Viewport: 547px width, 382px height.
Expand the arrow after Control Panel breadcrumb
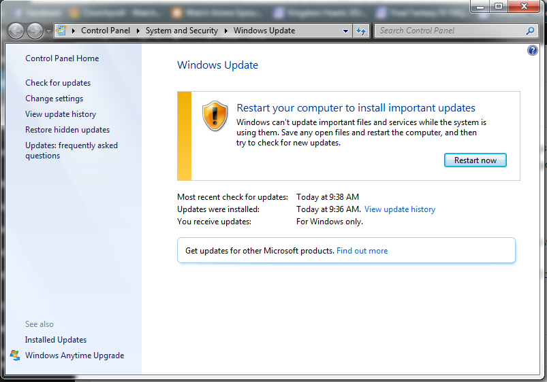tap(138, 31)
